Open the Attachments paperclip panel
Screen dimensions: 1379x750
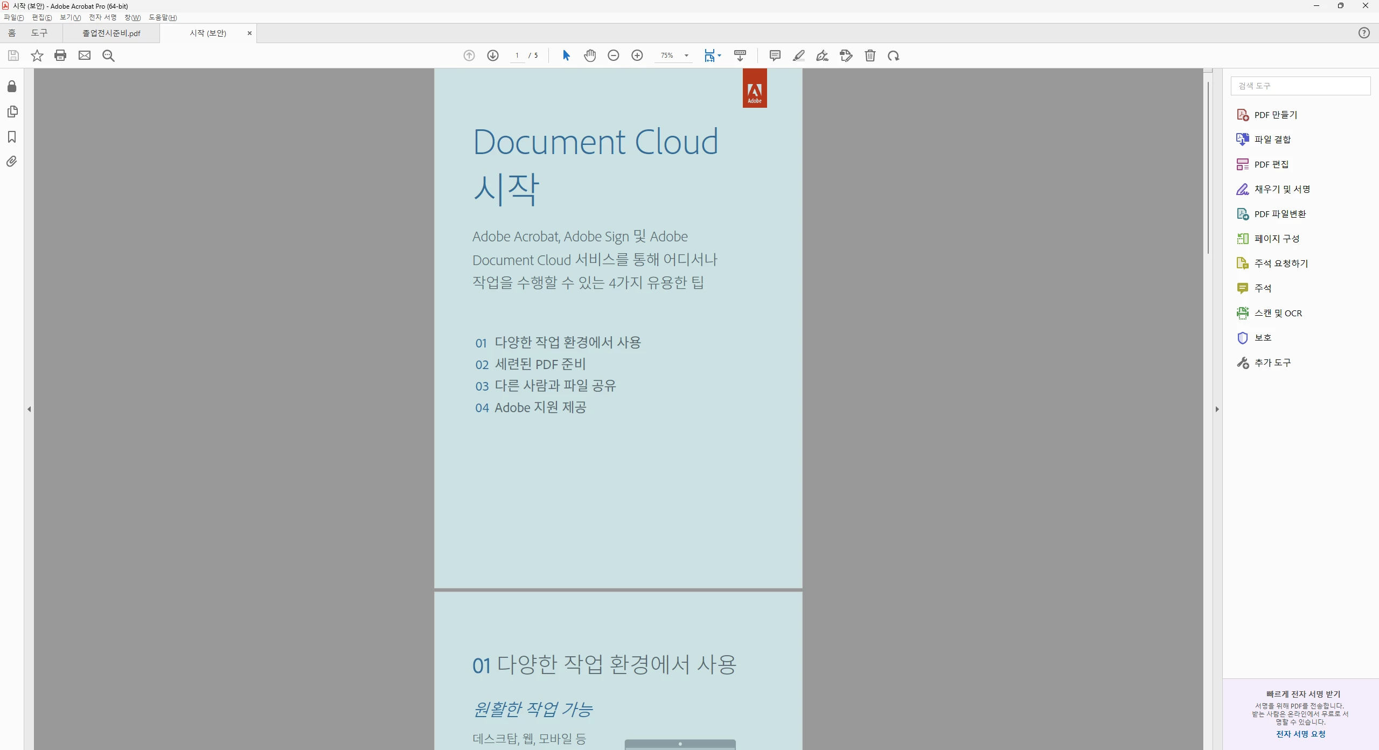coord(12,162)
